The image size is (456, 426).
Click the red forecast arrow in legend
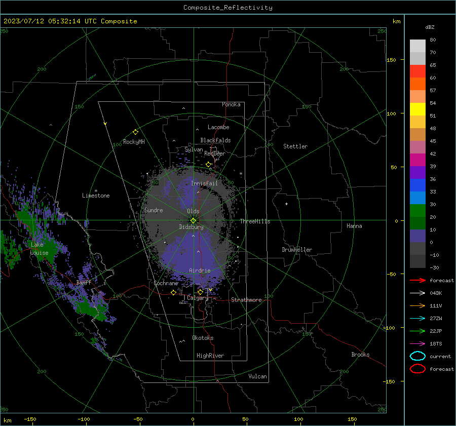(417, 280)
